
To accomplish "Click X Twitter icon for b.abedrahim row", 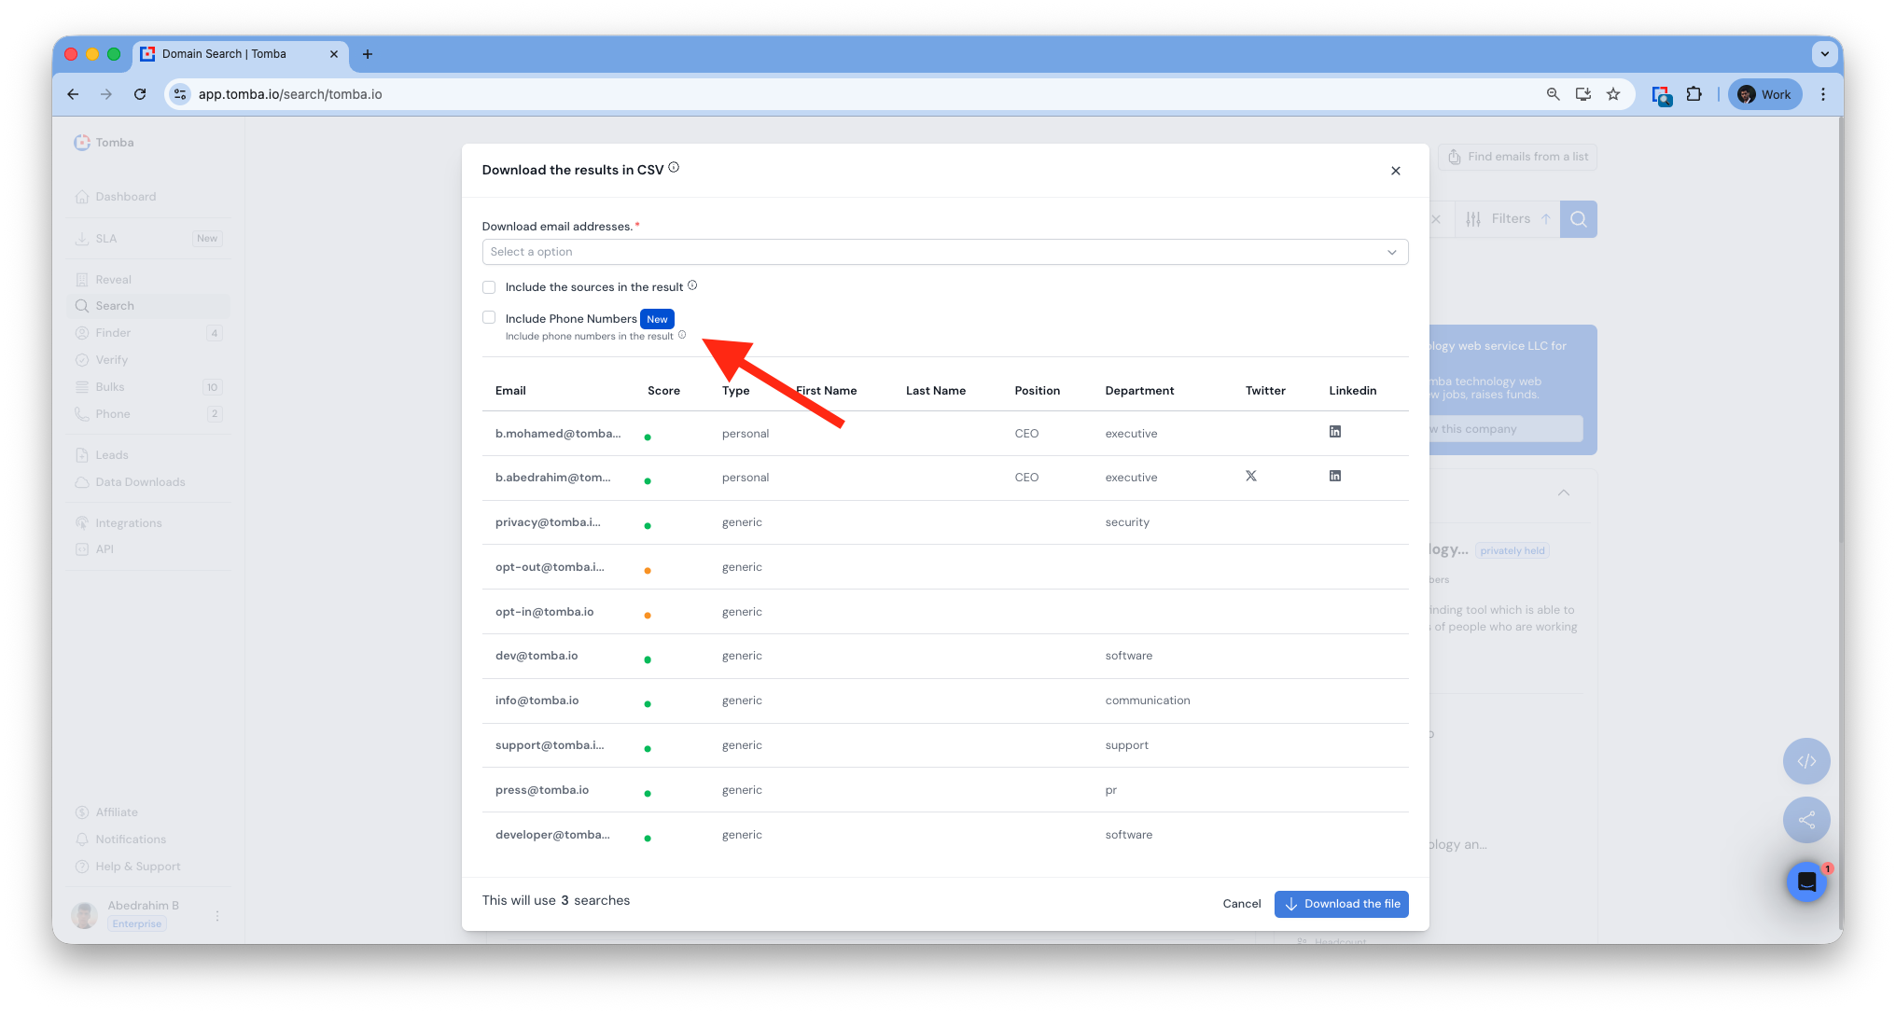I will tap(1250, 476).
